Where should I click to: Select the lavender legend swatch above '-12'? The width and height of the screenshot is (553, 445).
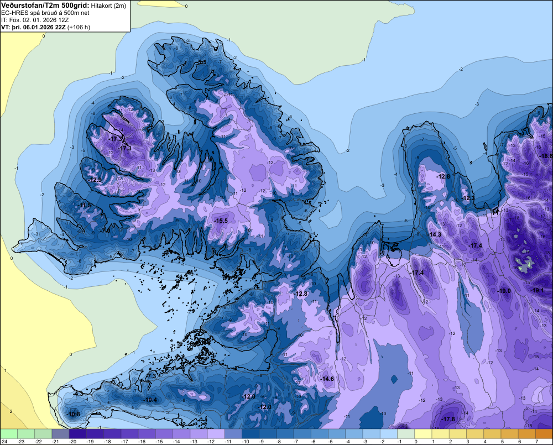(216, 433)
